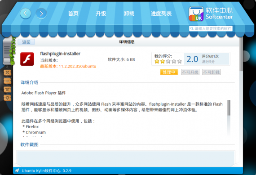
Task: Click the Flash Player app icon
Action: [27, 59]
